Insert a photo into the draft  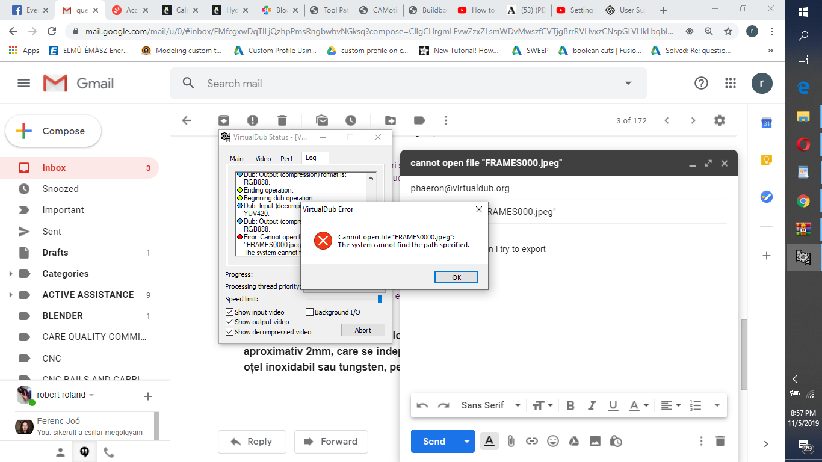point(595,441)
